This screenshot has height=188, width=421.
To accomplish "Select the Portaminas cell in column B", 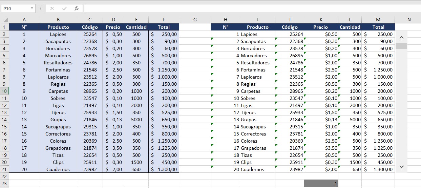I will (x=58, y=70).
